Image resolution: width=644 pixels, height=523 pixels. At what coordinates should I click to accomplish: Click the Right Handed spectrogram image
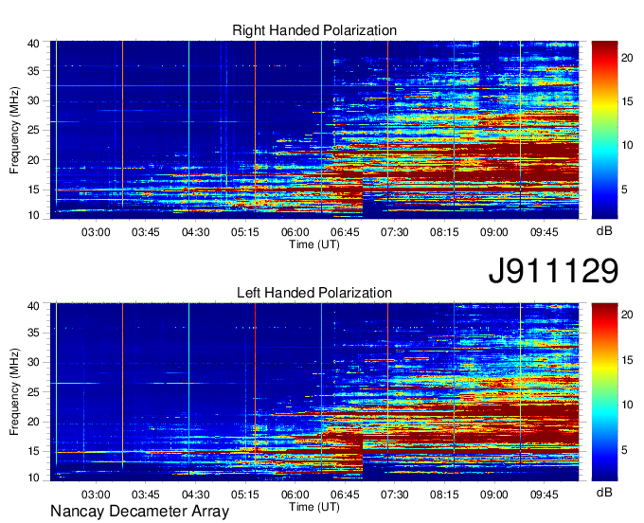pos(314,130)
